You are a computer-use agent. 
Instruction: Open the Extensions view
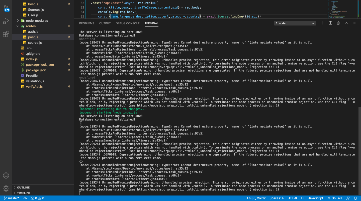coord(6,34)
